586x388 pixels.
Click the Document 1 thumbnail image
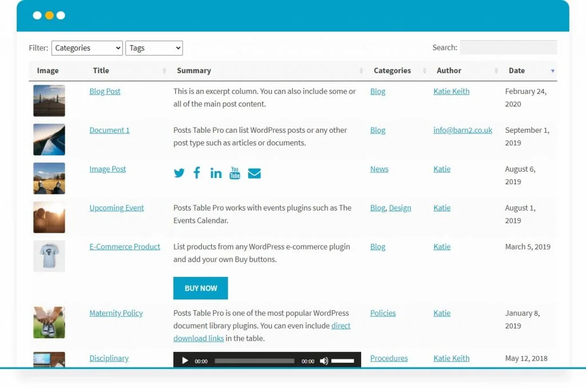point(49,140)
